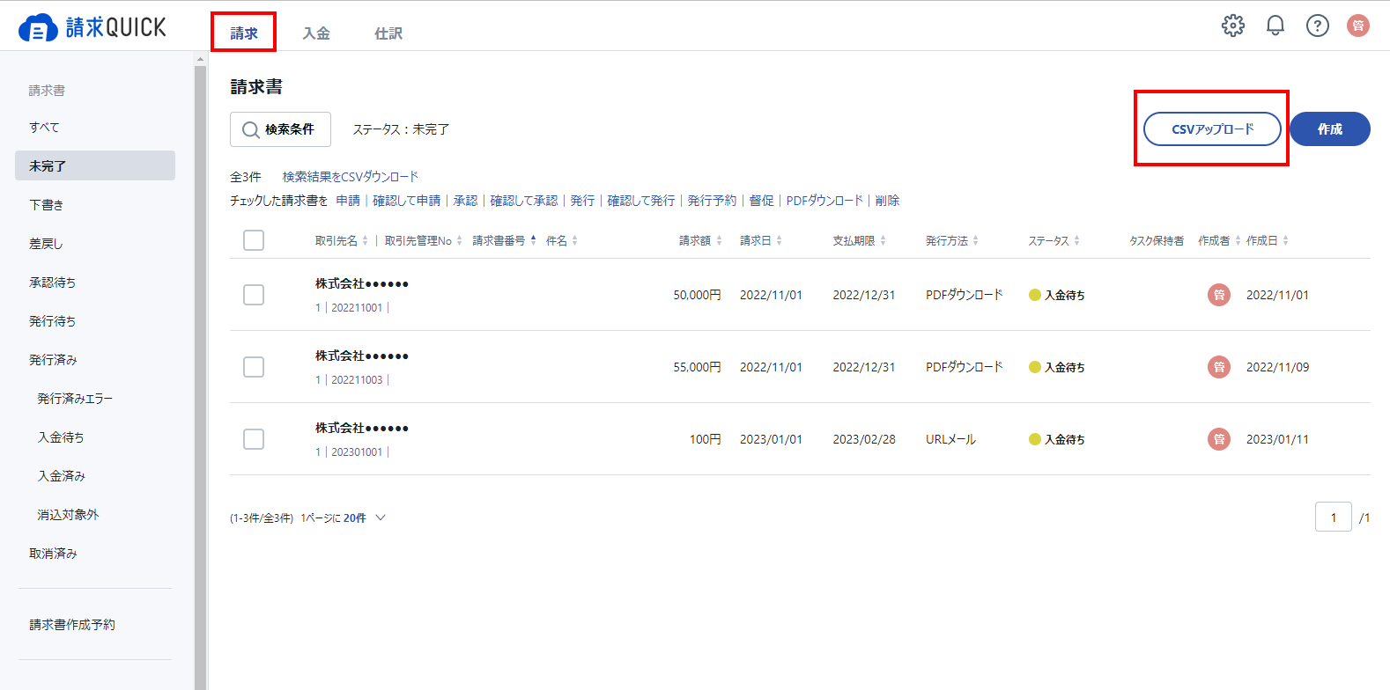
Task: Open the URLメール invoice of 100円
Action: click(x=800, y=439)
